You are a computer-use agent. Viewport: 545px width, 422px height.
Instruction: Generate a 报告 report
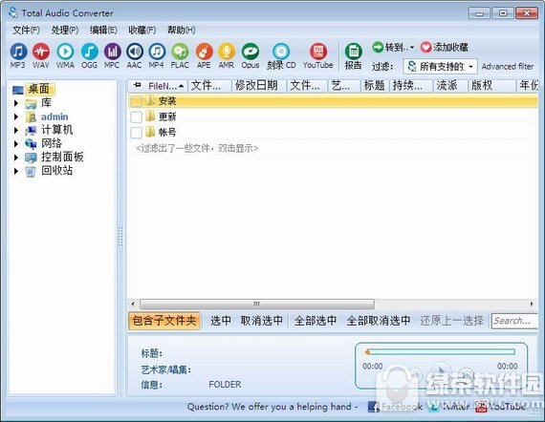[353, 56]
